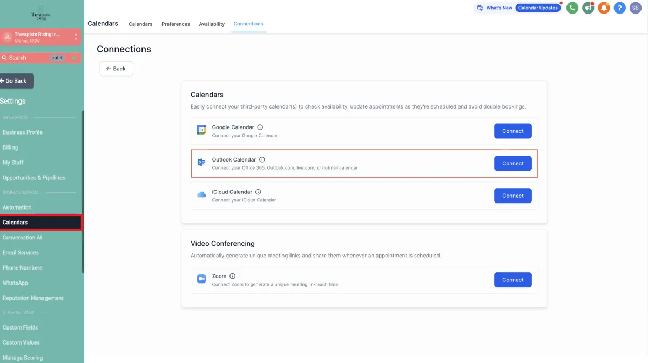The image size is (648, 363).
Task: Click the Zoom info icon
Action: pyautogui.click(x=233, y=276)
